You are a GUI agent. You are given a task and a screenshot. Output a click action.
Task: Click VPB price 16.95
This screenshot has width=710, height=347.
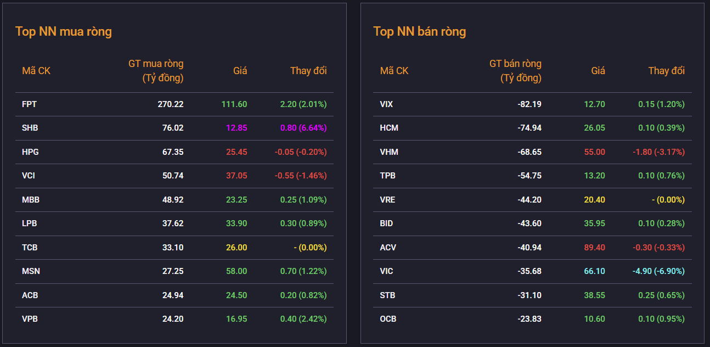click(236, 319)
